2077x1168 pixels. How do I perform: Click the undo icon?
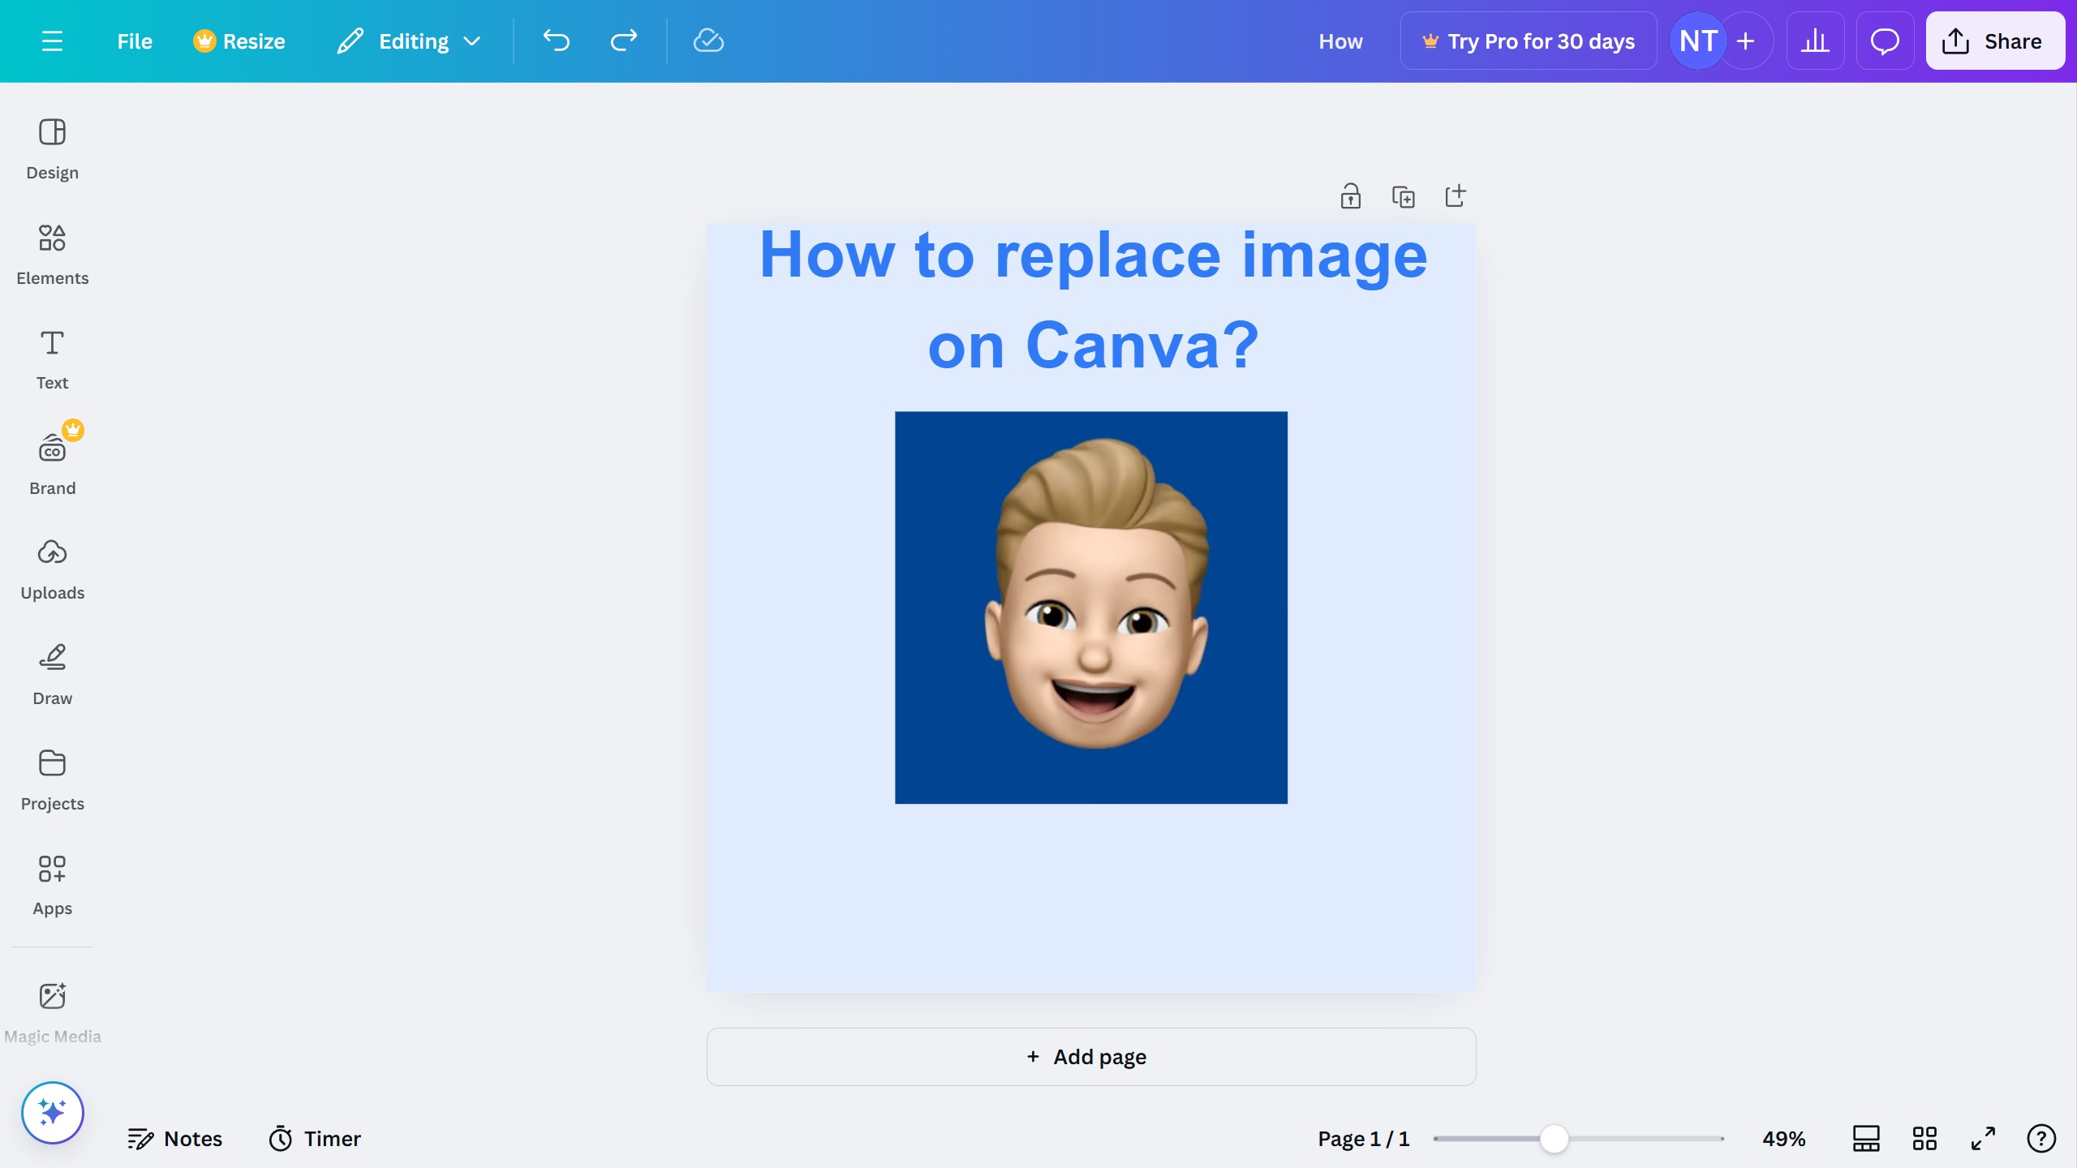point(556,41)
